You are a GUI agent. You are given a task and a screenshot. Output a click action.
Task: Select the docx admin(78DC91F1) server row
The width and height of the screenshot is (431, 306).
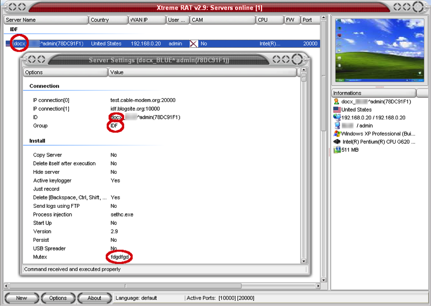tap(162, 44)
